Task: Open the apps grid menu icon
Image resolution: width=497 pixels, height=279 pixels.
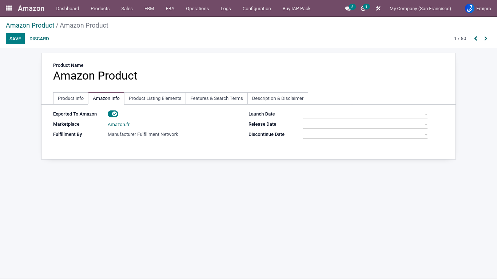Action: (x=9, y=8)
